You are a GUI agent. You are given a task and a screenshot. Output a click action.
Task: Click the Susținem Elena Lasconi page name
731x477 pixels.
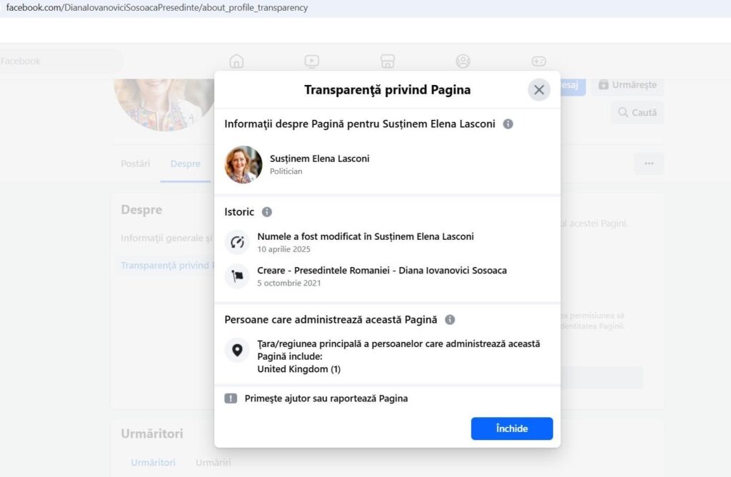tap(319, 159)
